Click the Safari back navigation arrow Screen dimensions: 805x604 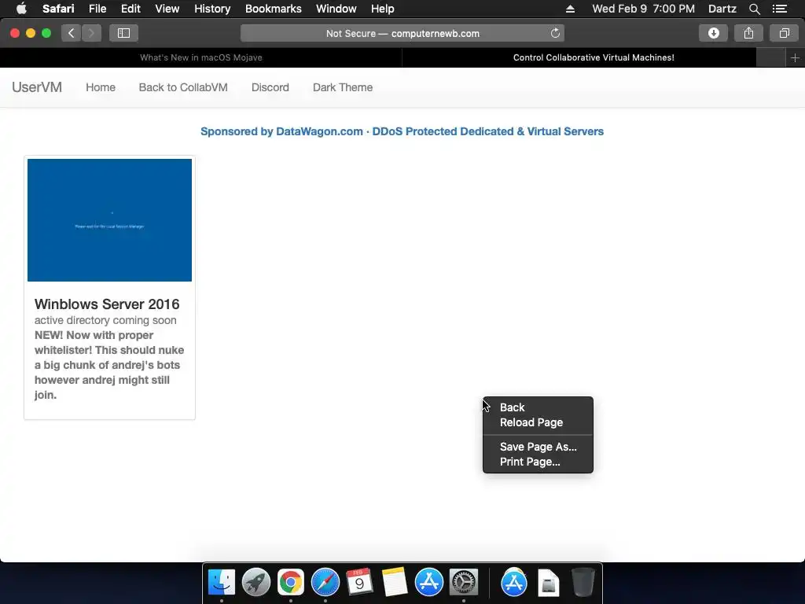(72, 33)
